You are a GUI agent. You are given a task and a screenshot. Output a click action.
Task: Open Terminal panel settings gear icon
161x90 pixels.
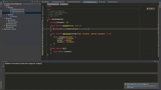coord(155,61)
